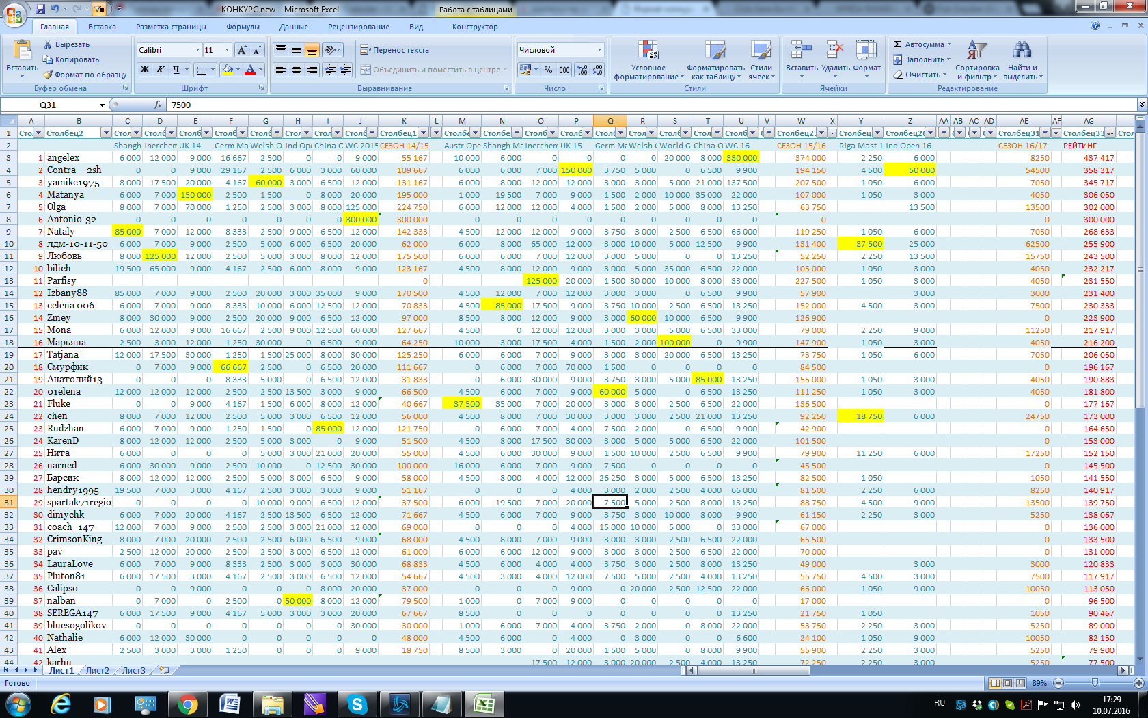Click the AutoSum (Автосумма) sigma icon
The height and width of the screenshot is (718, 1148).
click(x=898, y=44)
